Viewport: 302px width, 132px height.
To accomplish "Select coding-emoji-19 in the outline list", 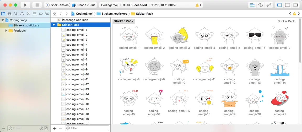I will point(80,119).
